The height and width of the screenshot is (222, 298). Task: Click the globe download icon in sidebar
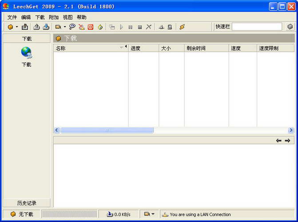pos(26,53)
